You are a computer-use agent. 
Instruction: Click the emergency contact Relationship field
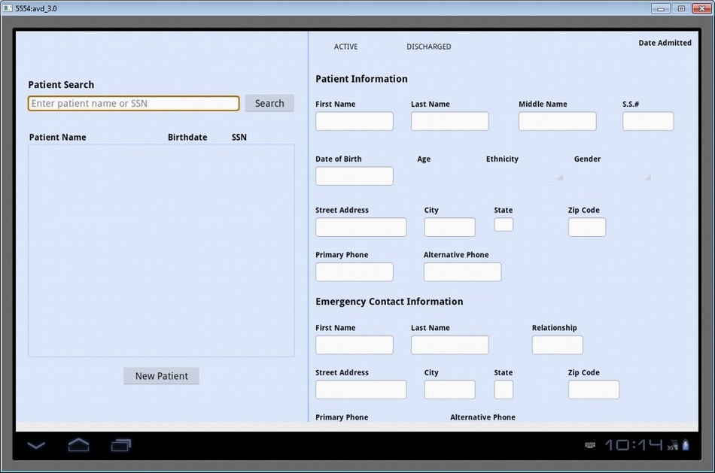(557, 344)
